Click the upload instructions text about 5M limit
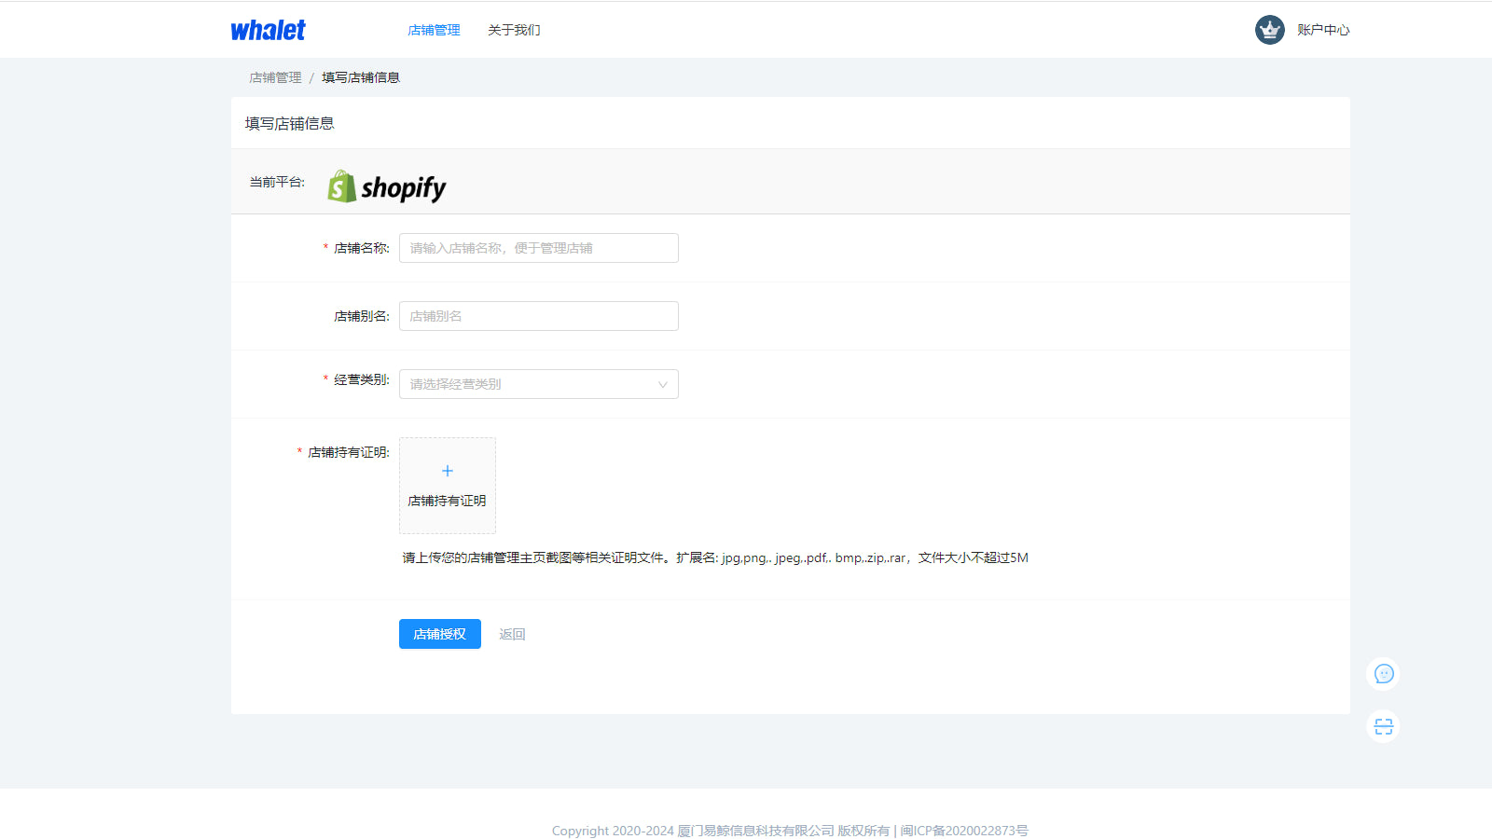 click(715, 557)
